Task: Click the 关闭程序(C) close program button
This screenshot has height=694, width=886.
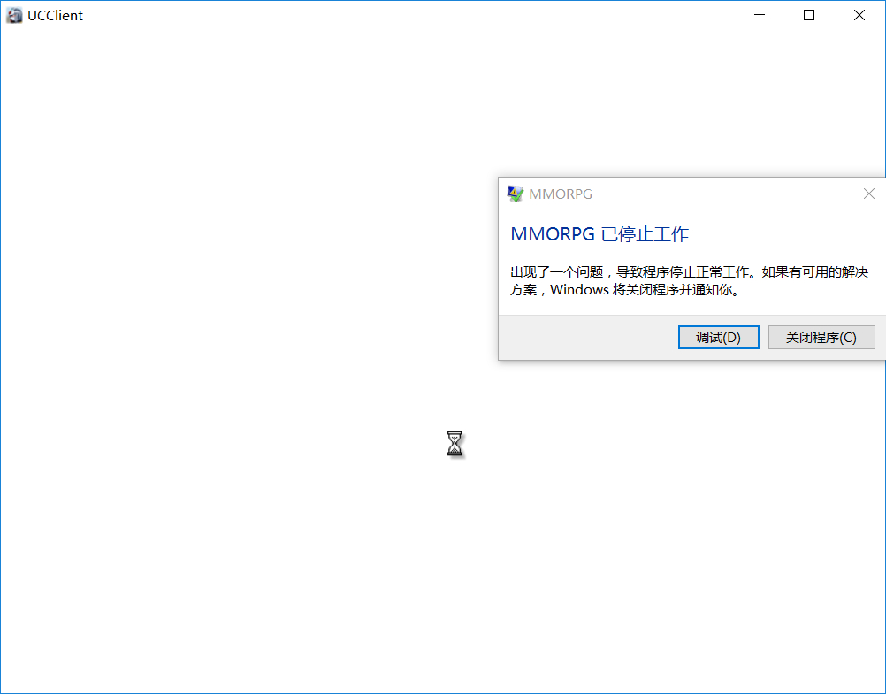Action: tap(821, 338)
